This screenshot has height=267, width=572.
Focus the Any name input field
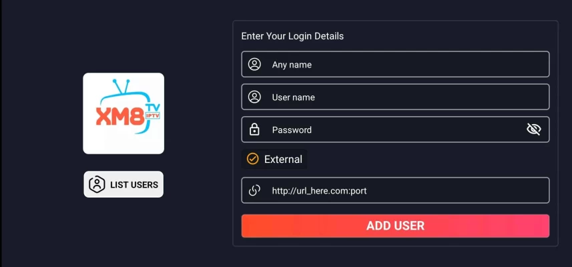(395, 64)
